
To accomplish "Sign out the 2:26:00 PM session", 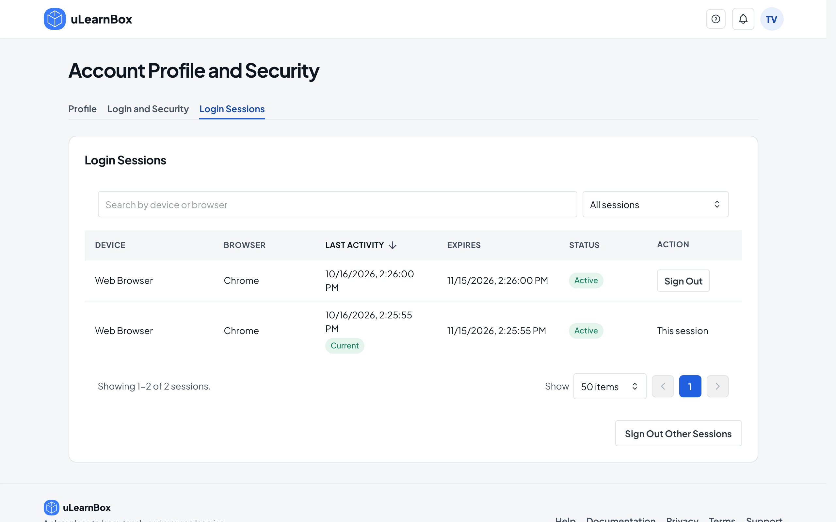I will 683,281.
